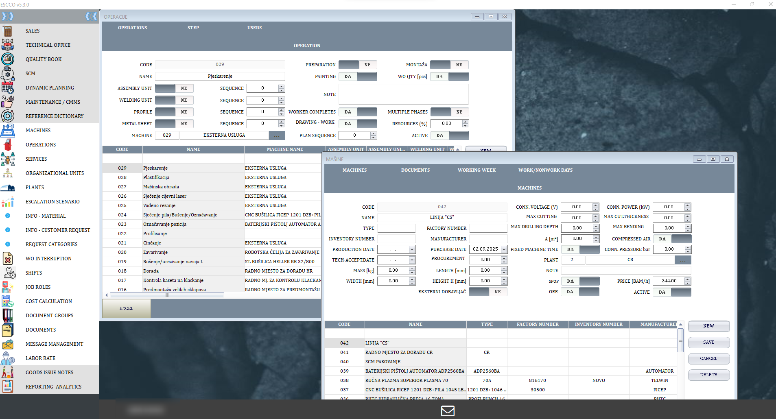Open the machine browse dialog via ellipsis button

coord(277,135)
